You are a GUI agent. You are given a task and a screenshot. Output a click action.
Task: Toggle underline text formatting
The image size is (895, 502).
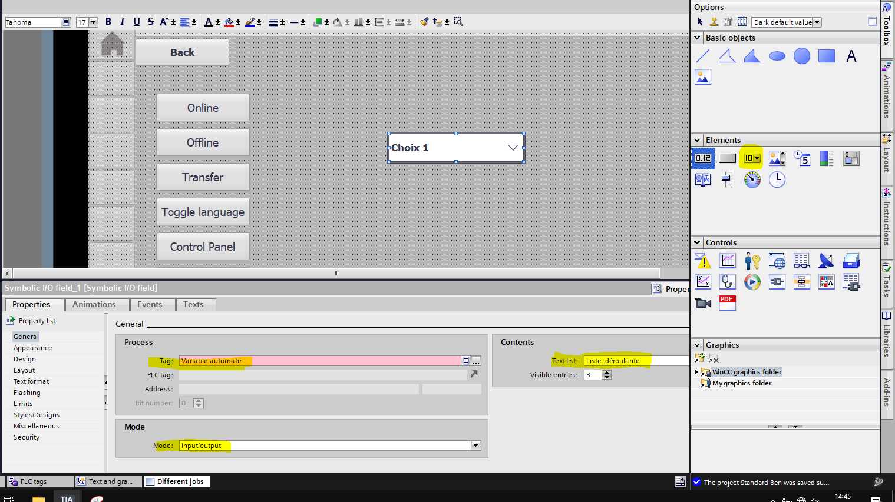(137, 22)
